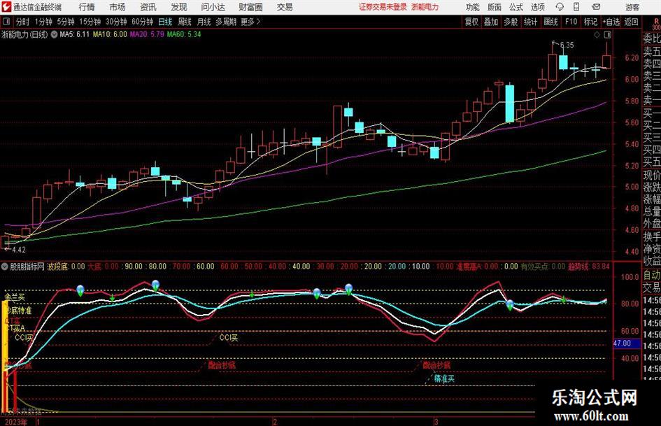Open the 发现 menu
This screenshot has height=426, width=661.
[179, 7]
